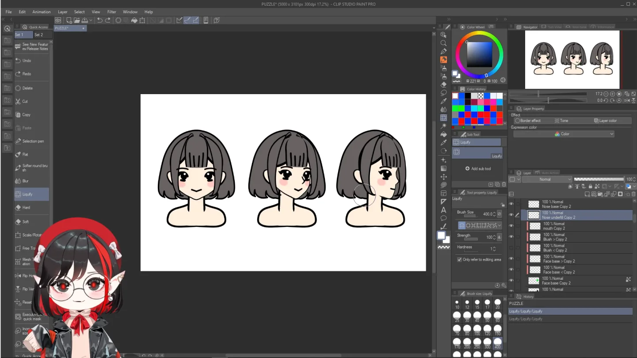Viewport: 637px width, 358px height.
Task: Open the layer blending mode Normal dropdown
Action: click(547, 179)
